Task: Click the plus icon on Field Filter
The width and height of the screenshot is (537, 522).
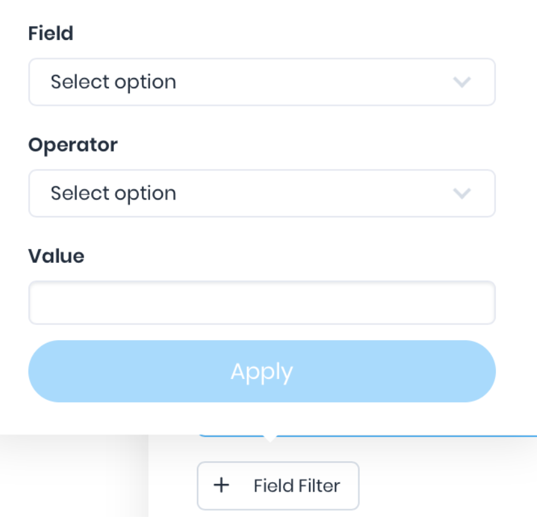Action: 221,486
